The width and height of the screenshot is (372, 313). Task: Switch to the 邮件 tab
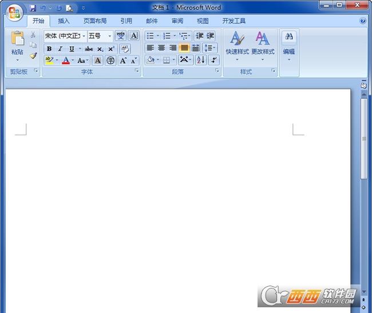point(152,21)
